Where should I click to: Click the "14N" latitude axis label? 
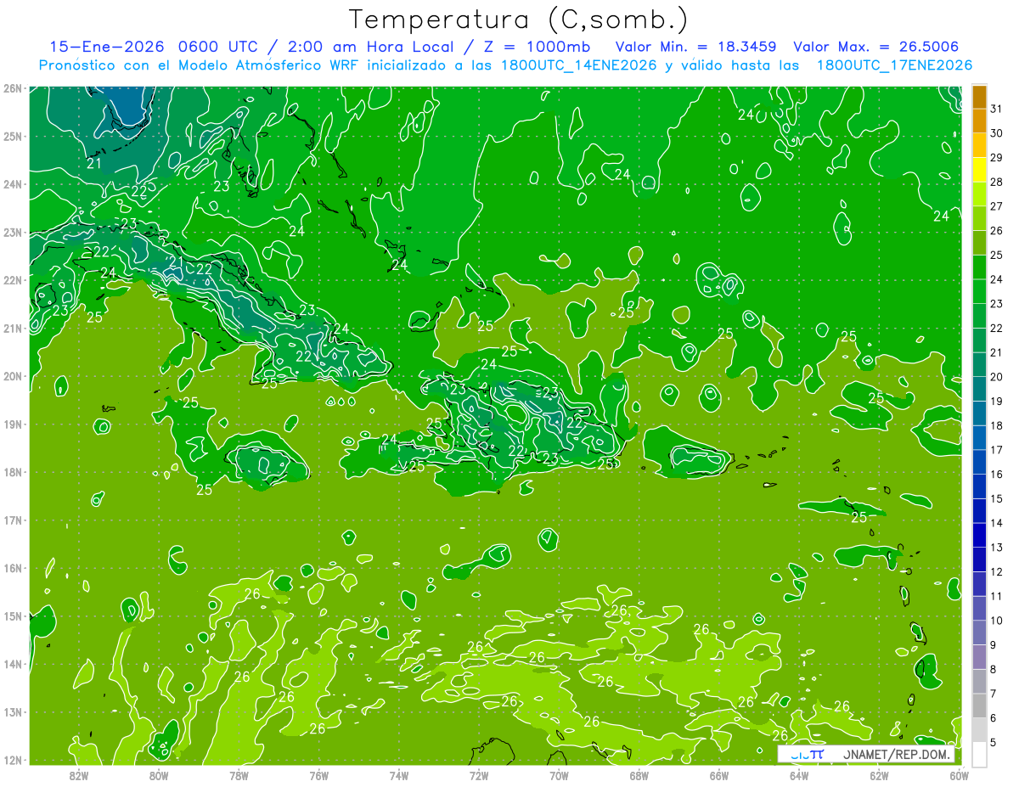pyautogui.click(x=13, y=664)
